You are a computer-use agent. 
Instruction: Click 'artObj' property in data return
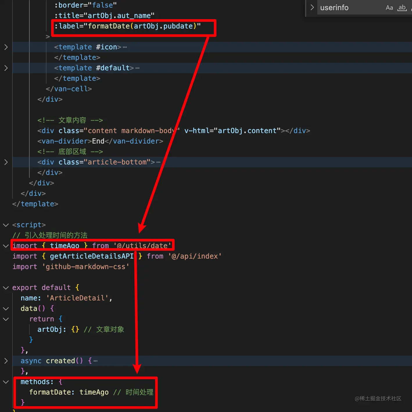point(50,329)
